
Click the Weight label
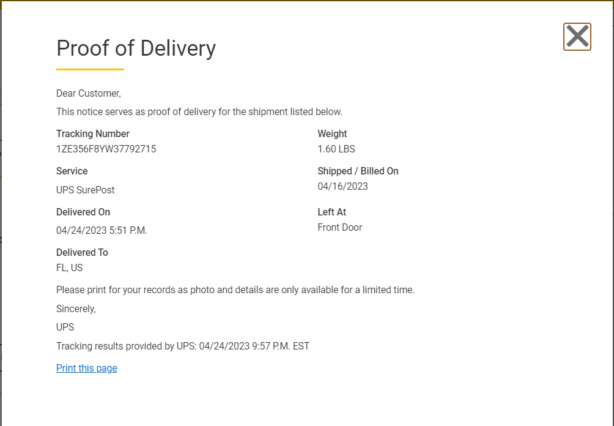332,133
